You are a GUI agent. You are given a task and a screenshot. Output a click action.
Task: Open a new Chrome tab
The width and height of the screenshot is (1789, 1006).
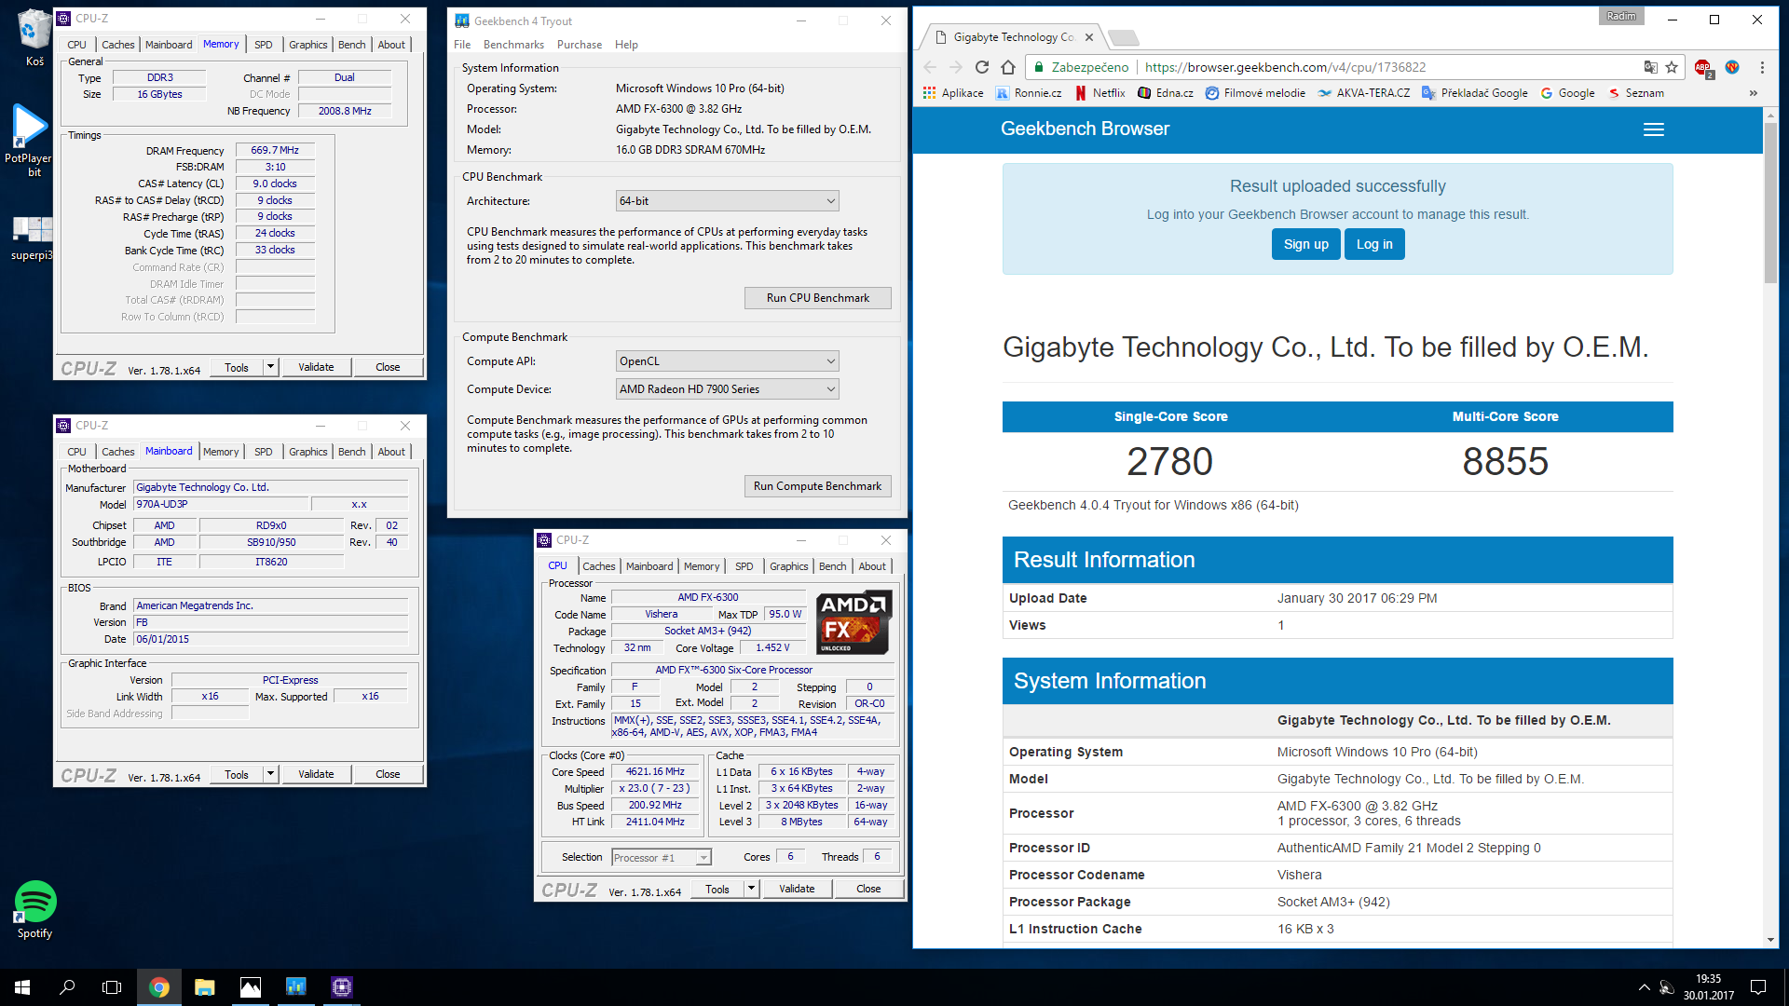tap(1124, 37)
